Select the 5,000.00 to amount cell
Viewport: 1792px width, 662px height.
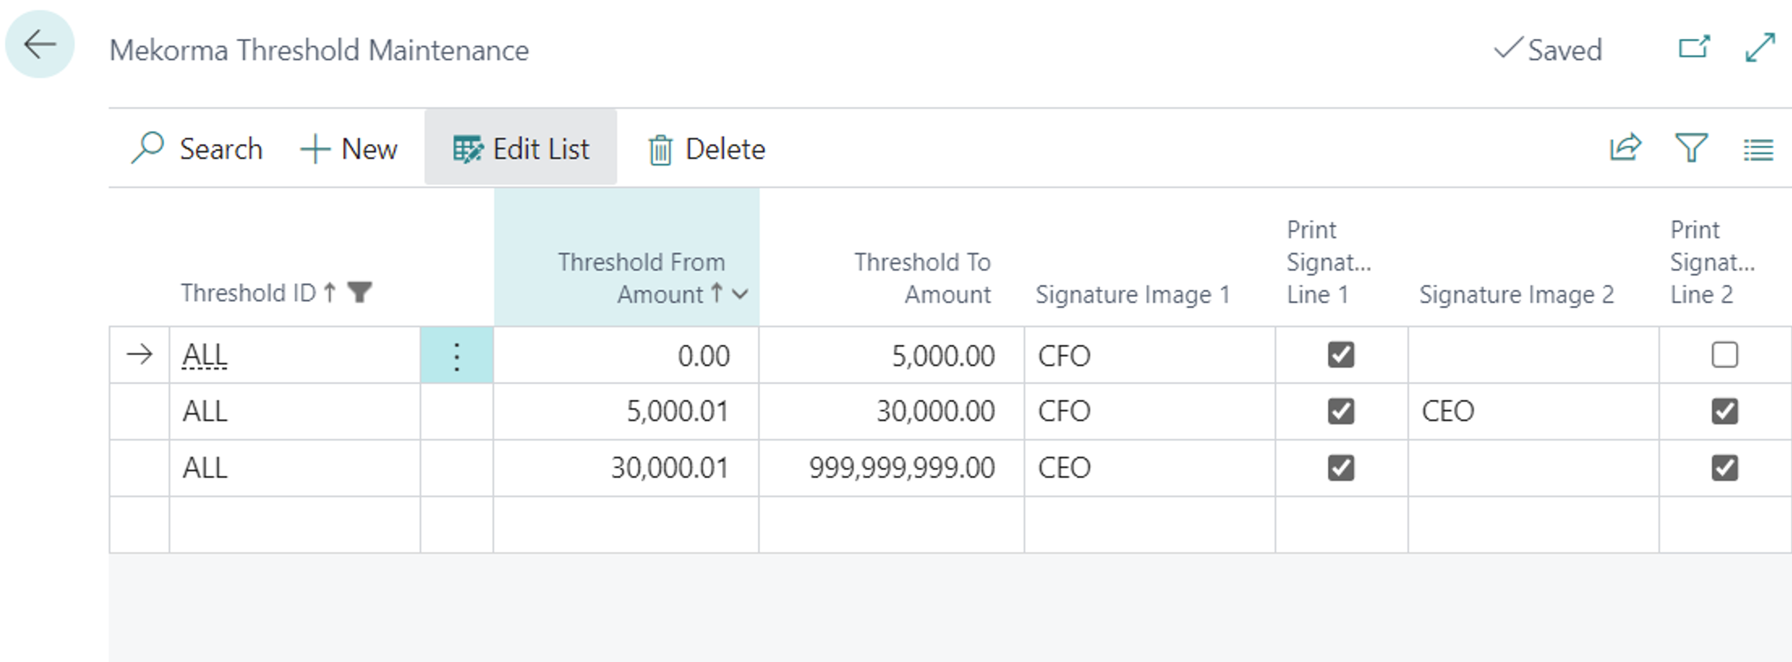tap(891, 356)
